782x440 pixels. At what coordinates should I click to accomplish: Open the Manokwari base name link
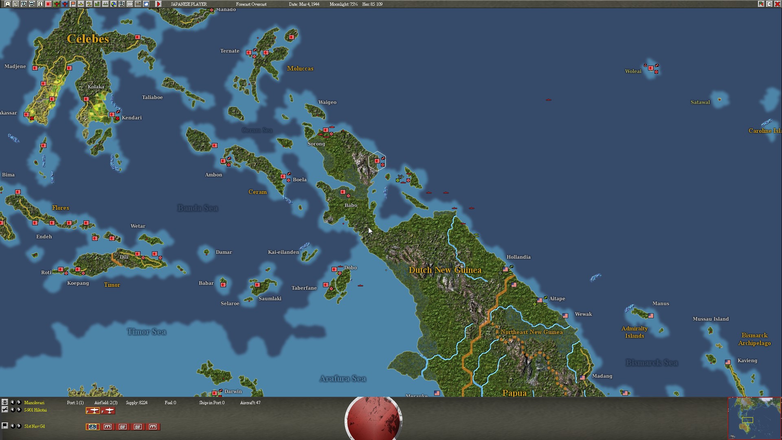pos(34,403)
